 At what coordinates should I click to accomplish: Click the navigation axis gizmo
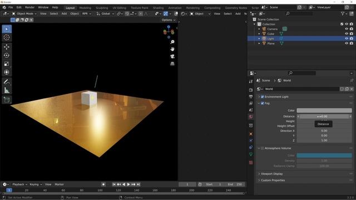pos(169,31)
